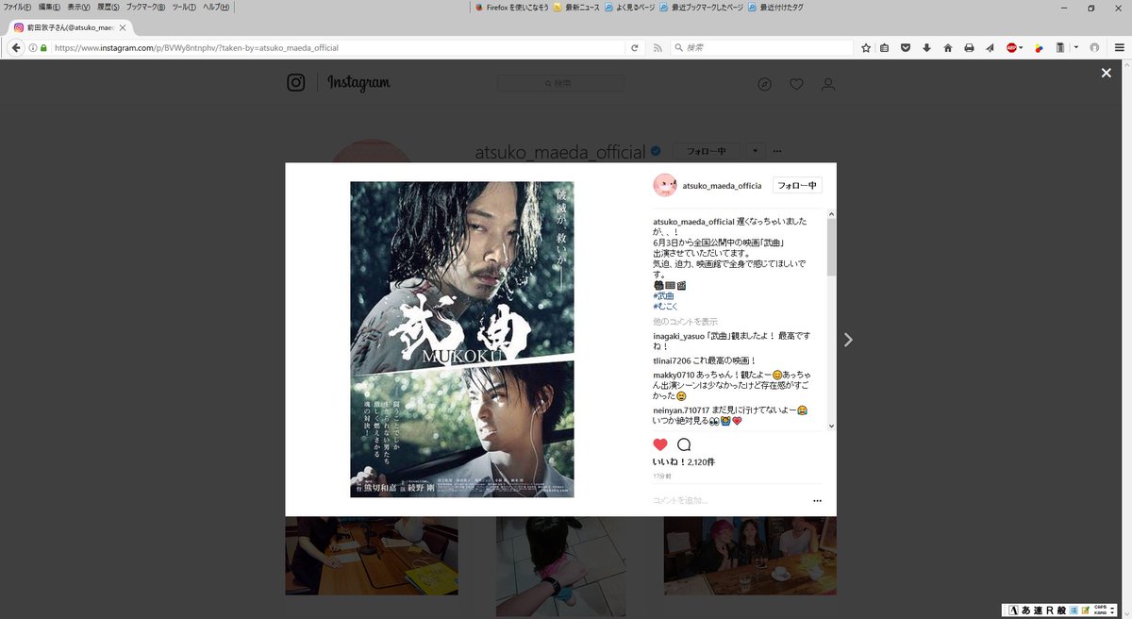
Task: Open the Explore compass icon
Action: [x=764, y=84]
